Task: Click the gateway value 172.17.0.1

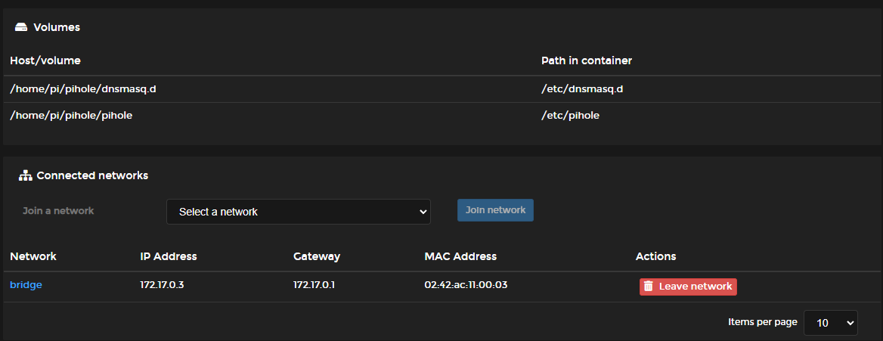Action: click(x=314, y=285)
